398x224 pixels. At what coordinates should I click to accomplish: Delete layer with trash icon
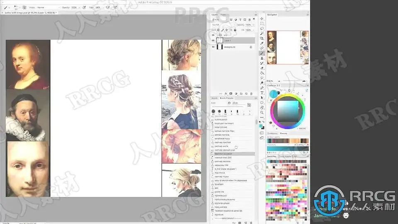(251, 94)
